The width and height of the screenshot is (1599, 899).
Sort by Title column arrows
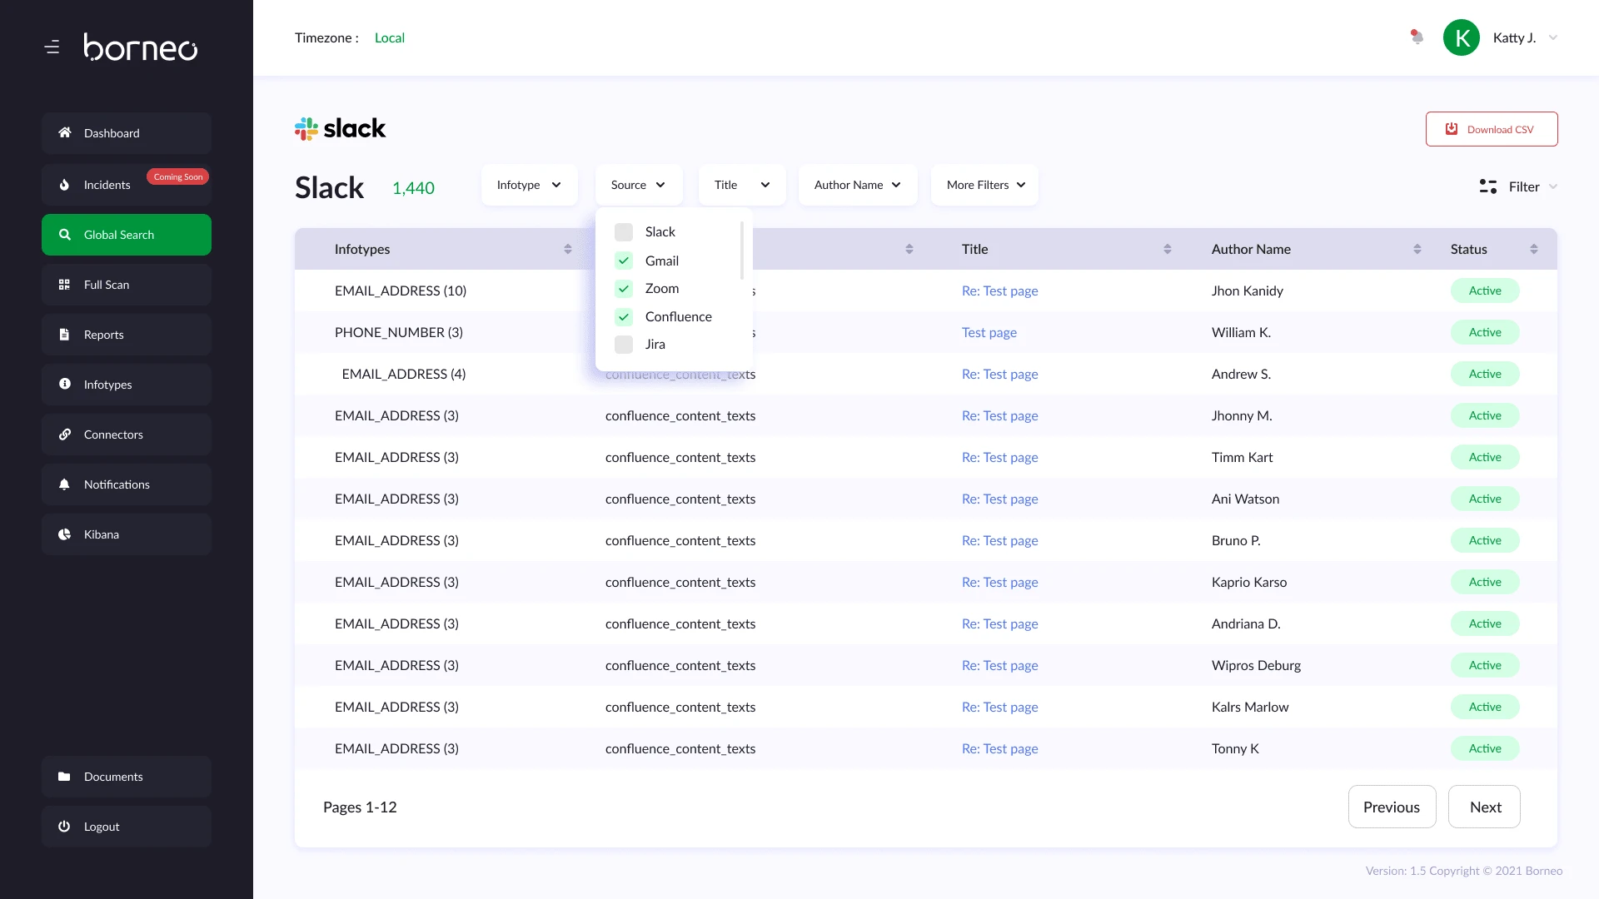pyautogui.click(x=1167, y=249)
